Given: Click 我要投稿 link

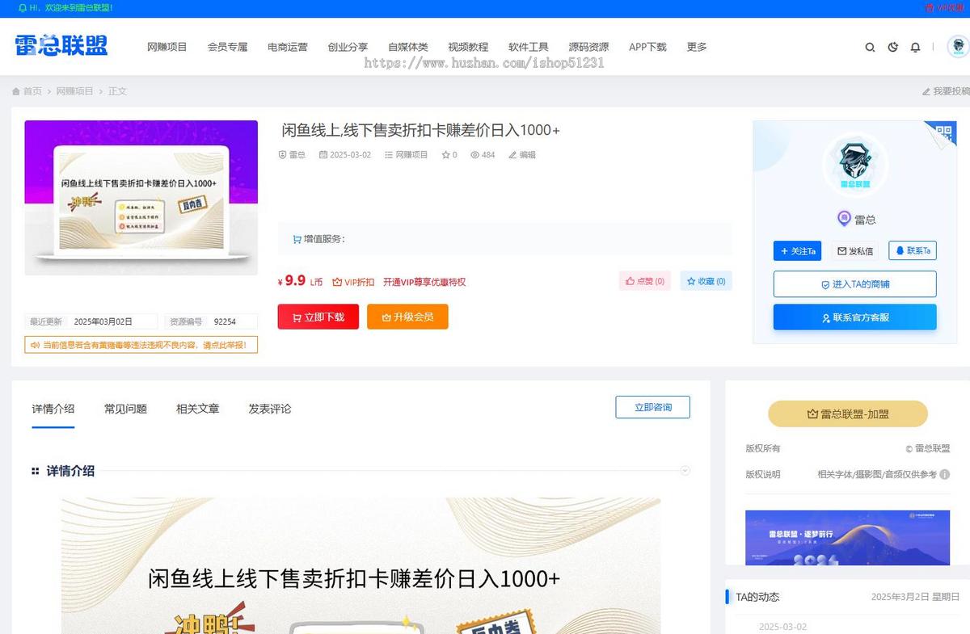Looking at the screenshot, I should pos(946,91).
